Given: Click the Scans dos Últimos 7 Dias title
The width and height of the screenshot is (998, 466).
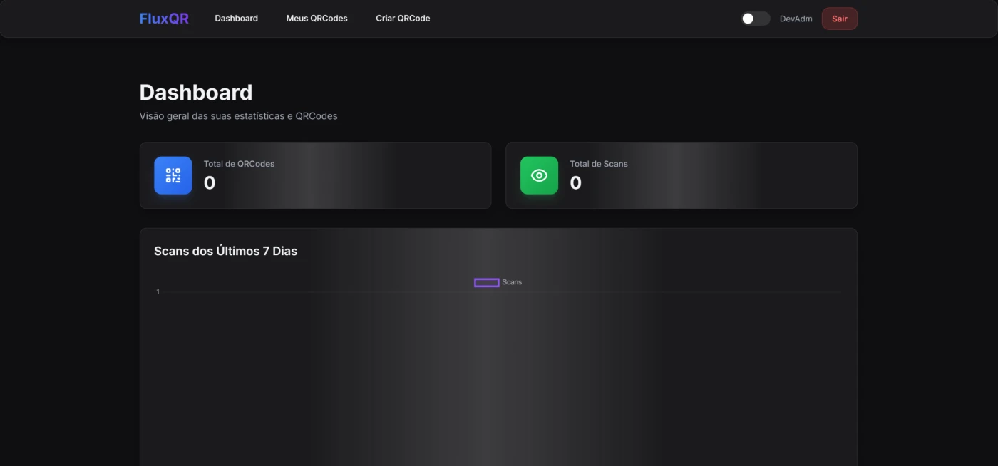Looking at the screenshot, I should click(x=225, y=251).
